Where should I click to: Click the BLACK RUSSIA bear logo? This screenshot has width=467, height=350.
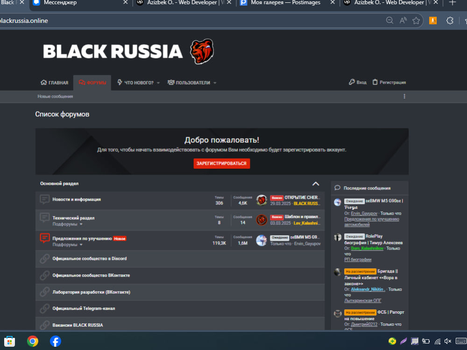(x=202, y=51)
